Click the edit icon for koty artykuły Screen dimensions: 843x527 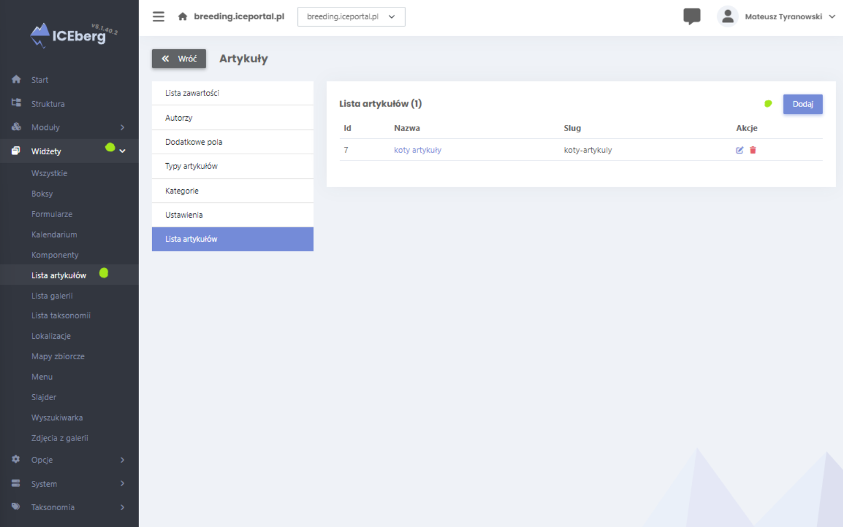tap(739, 150)
